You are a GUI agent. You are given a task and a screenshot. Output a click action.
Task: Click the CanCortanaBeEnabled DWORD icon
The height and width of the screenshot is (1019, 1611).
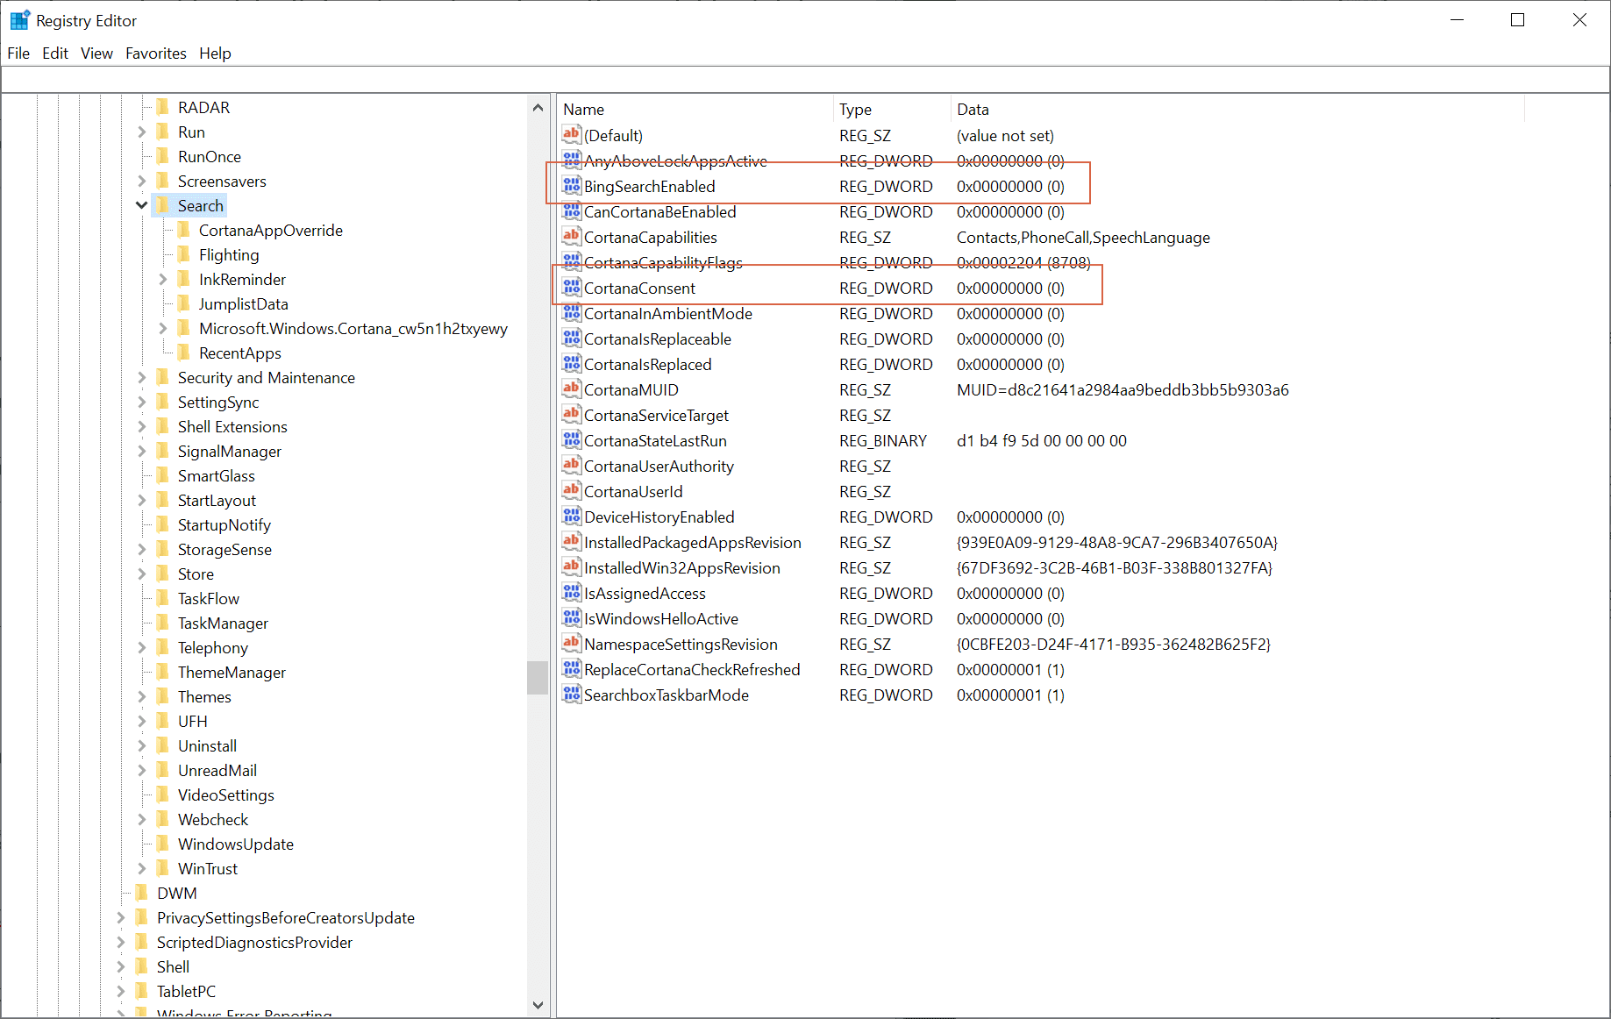[572, 210]
